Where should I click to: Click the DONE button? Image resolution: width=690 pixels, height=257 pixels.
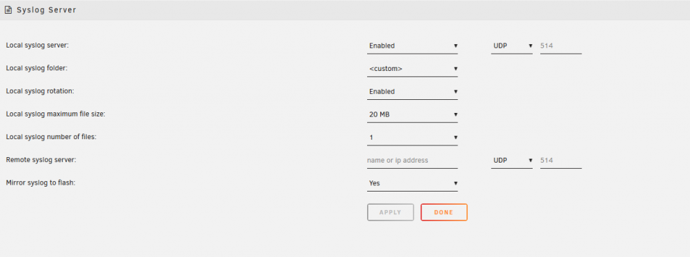444,212
